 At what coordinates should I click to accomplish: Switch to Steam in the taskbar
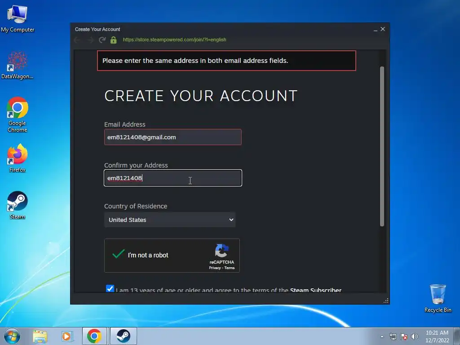tap(123, 336)
